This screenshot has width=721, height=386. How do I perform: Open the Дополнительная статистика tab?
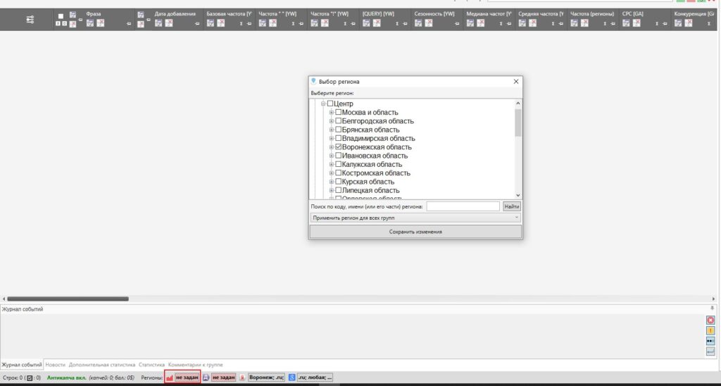click(x=102, y=365)
